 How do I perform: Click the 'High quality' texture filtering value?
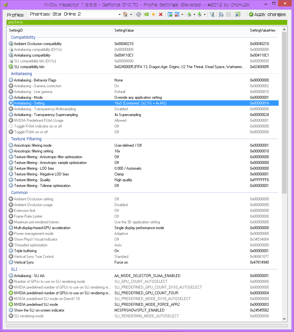(x=123, y=180)
